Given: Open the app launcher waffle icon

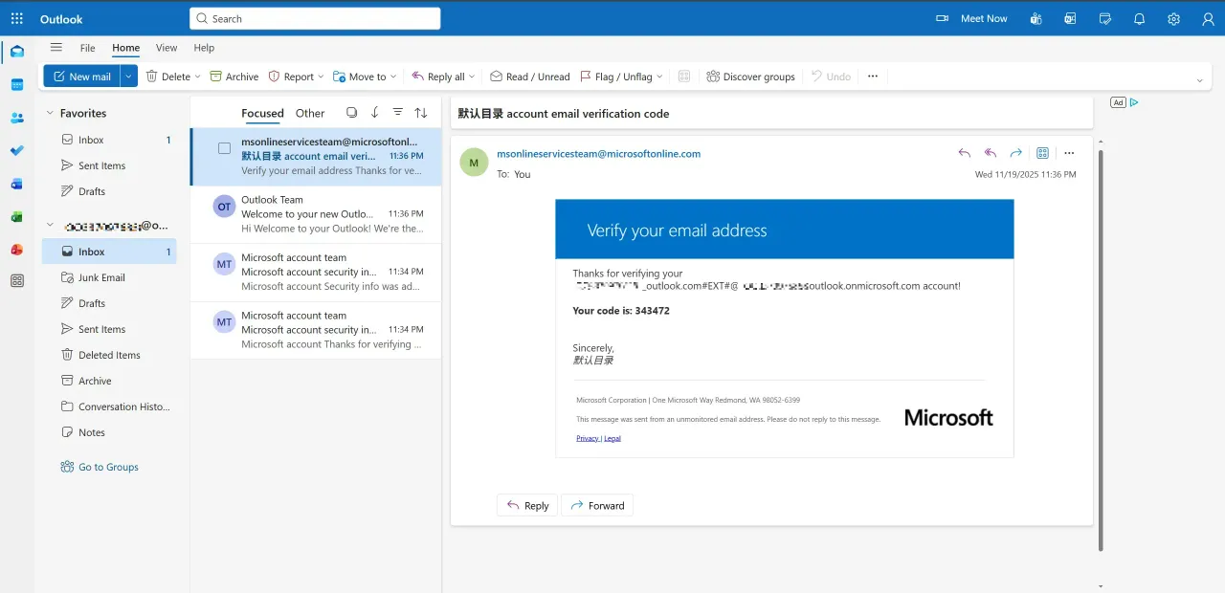Looking at the screenshot, I should click(x=16, y=18).
